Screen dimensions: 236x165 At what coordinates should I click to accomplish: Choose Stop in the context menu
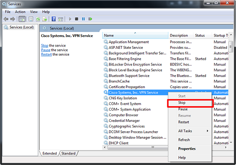click(190, 103)
